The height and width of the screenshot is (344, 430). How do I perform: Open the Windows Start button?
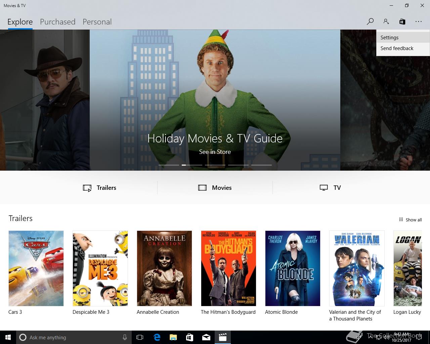tap(8, 337)
